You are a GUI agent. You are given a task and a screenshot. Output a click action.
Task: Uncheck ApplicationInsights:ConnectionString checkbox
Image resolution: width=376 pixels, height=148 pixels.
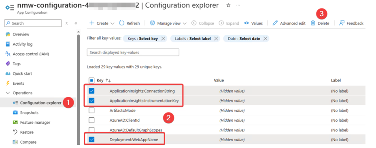point(91,91)
